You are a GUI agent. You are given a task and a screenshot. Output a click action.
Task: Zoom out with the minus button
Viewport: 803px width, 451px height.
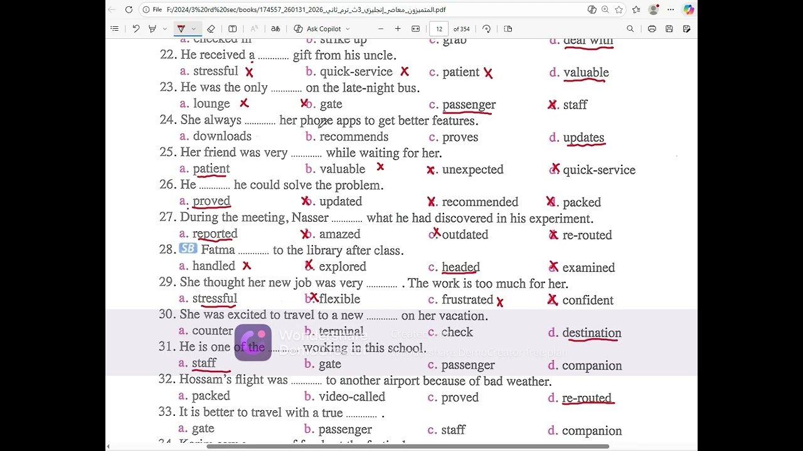pyautogui.click(x=380, y=29)
